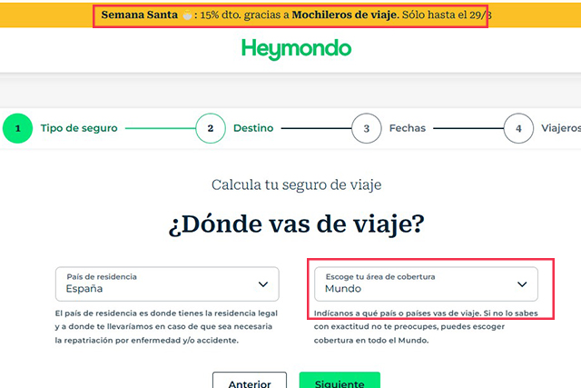Screen dimensions: 581x388
Task: Click the país de residencia explanation text
Action: [166, 327]
